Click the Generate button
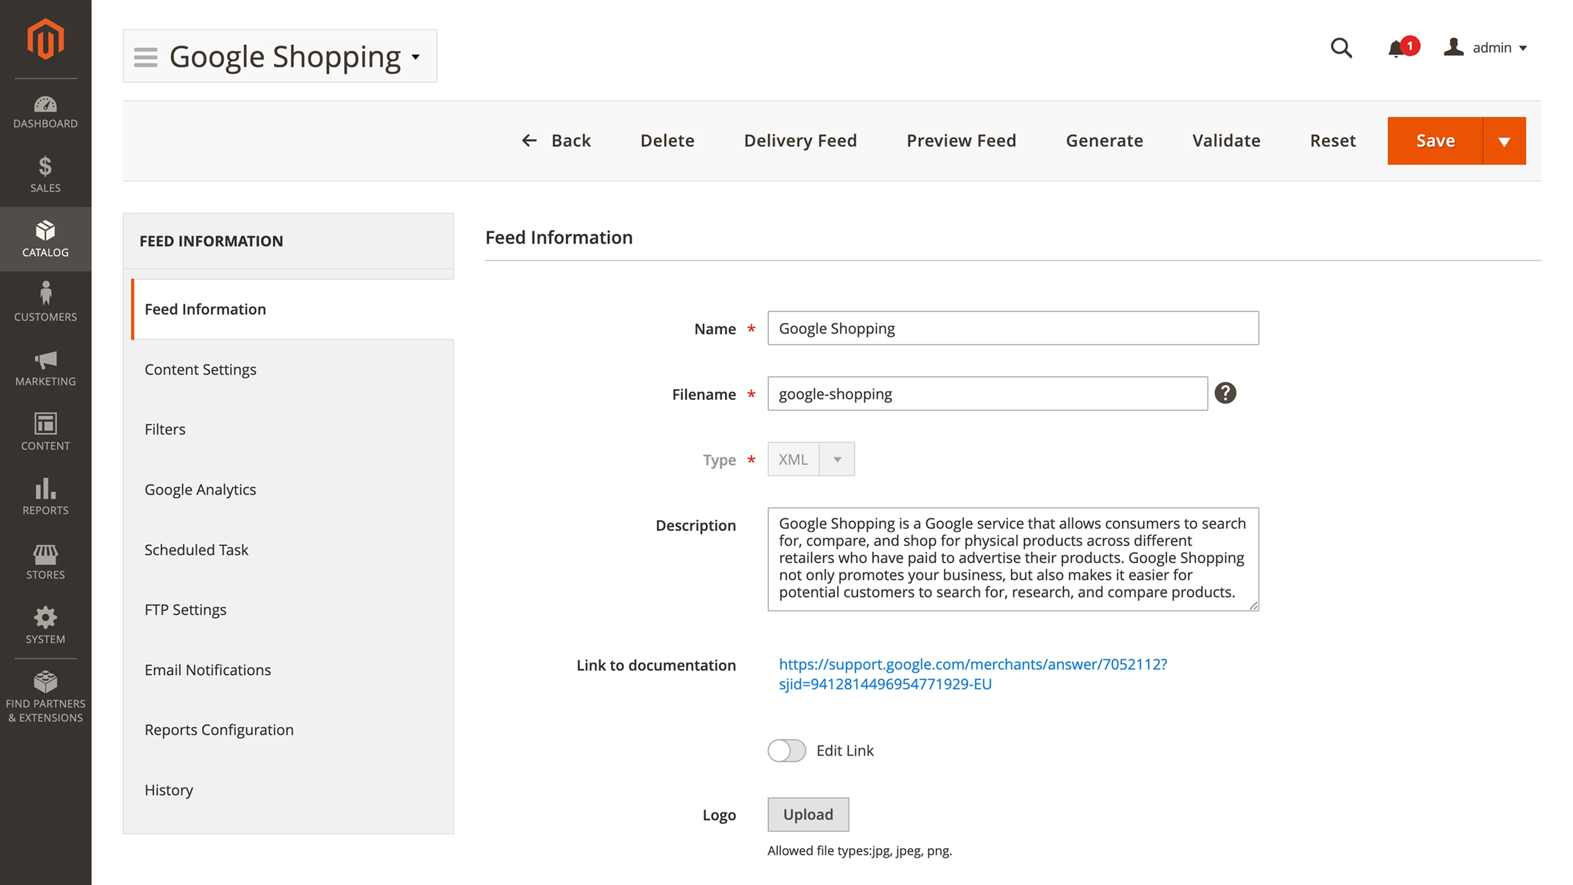The width and height of the screenshot is (1573, 885). tap(1104, 141)
